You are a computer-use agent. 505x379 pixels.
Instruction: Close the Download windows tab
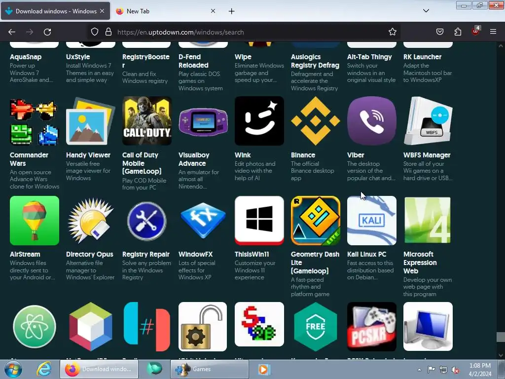[x=102, y=11]
